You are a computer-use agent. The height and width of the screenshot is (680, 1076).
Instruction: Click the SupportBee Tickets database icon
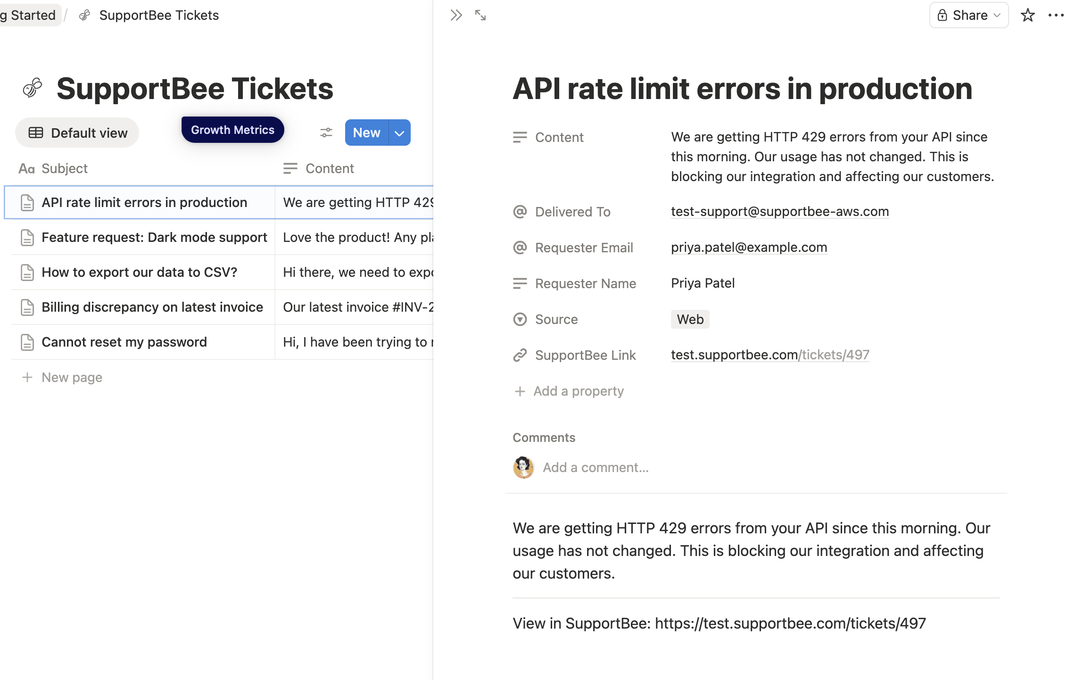pyautogui.click(x=33, y=88)
